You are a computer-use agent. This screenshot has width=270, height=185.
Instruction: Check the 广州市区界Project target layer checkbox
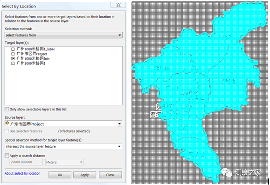click(x=13, y=54)
